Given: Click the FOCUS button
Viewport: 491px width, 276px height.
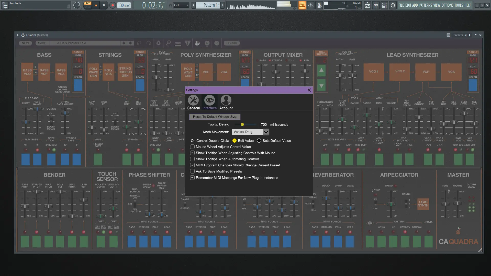Looking at the screenshot, I should (x=232, y=43).
